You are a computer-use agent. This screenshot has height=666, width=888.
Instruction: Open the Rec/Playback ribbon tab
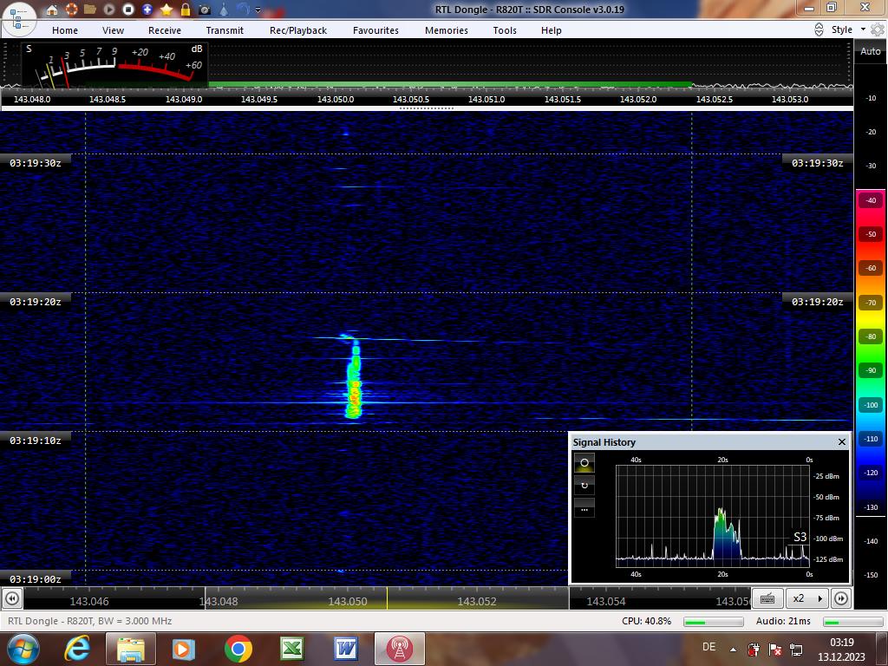click(298, 30)
